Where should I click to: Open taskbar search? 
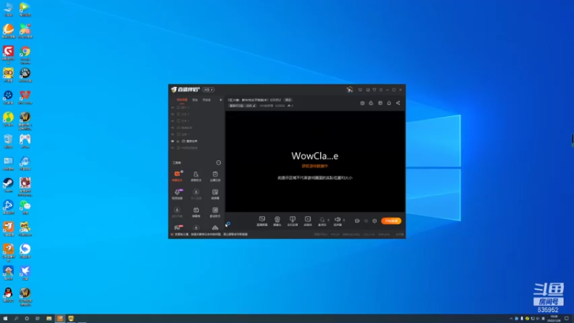(16, 319)
